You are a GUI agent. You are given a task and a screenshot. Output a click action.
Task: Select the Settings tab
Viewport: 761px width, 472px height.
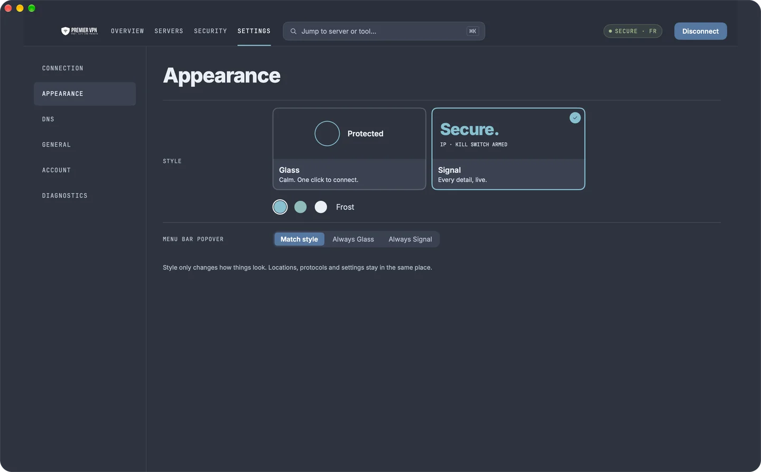pos(254,31)
